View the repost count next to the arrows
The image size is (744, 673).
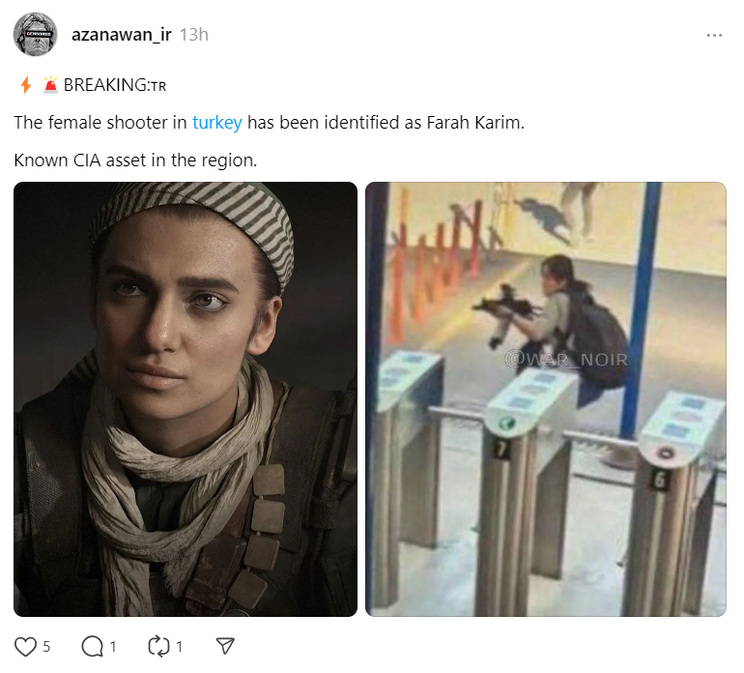click(180, 646)
